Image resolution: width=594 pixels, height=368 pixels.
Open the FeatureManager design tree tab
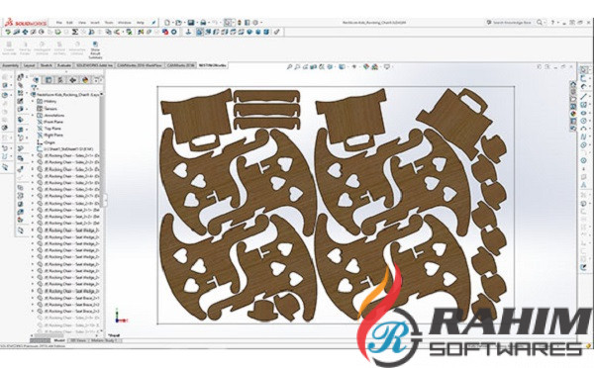(x=37, y=80)
